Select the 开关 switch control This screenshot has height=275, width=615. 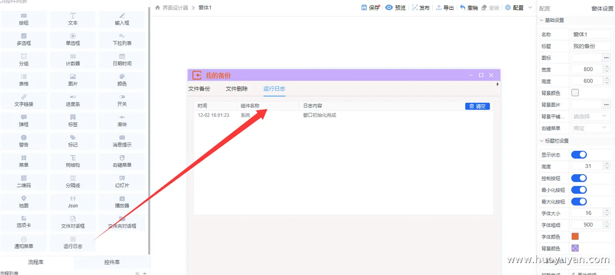(122, 100)
